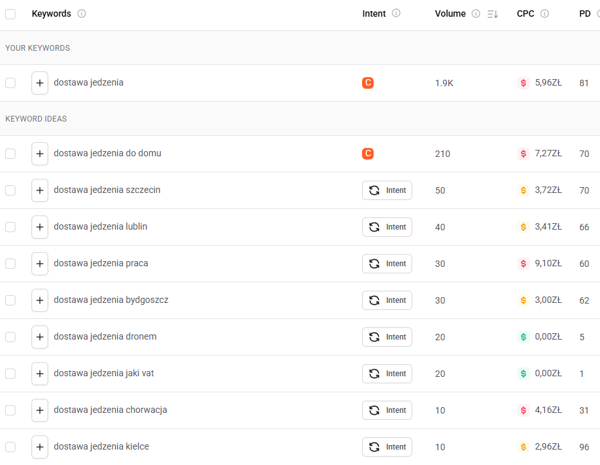600x465 pixels.
Task: Open the 'dostawa jedzenia praca' keyword text
Action: click(101, 264)
